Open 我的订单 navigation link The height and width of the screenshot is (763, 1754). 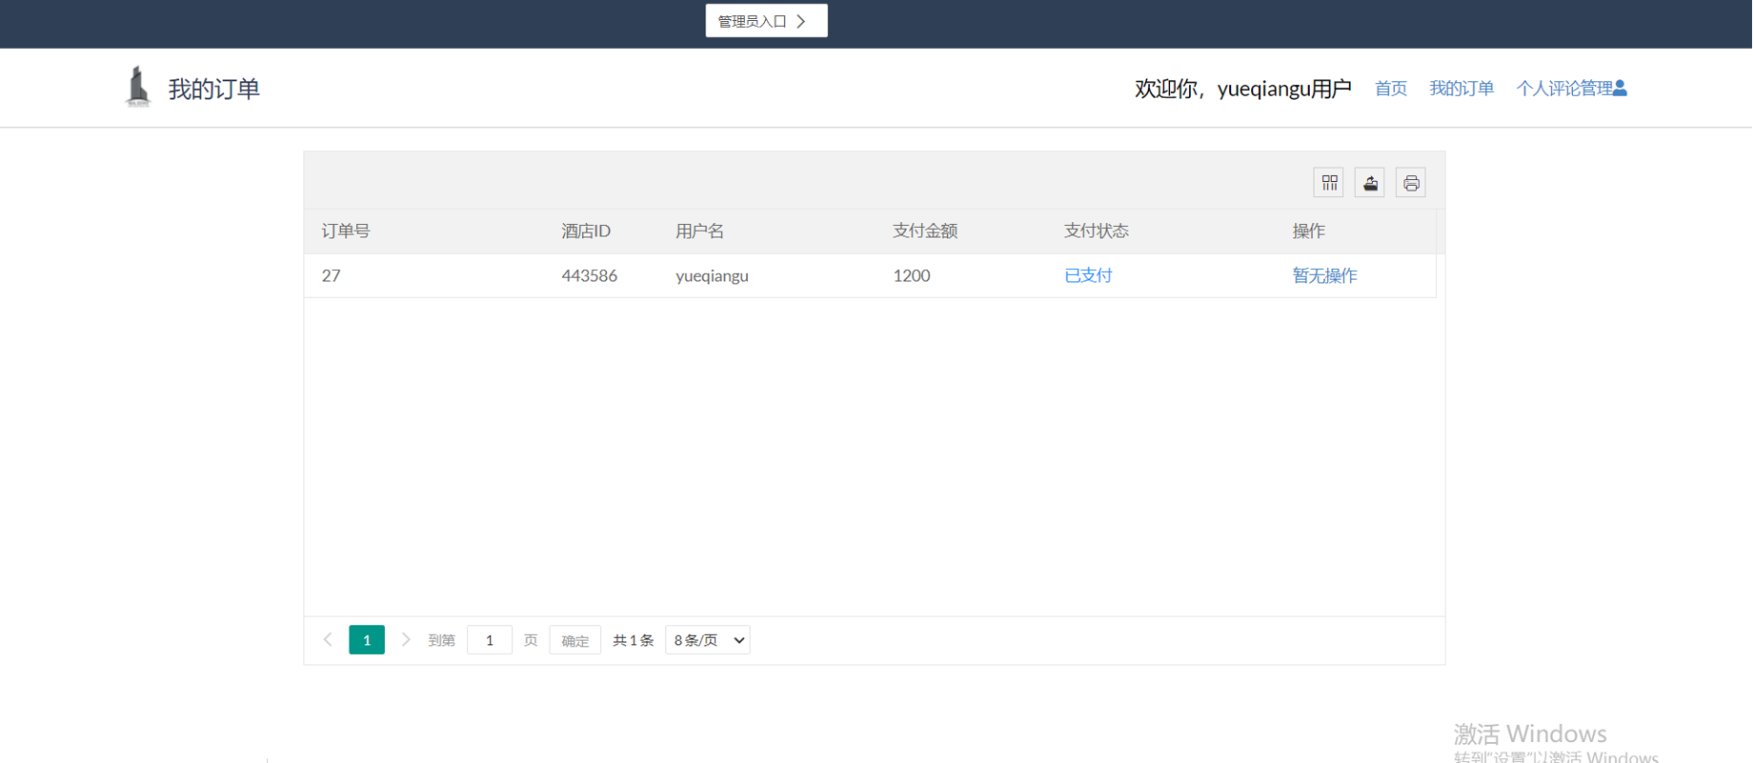pyautogui.click(x=1462, y=89)
